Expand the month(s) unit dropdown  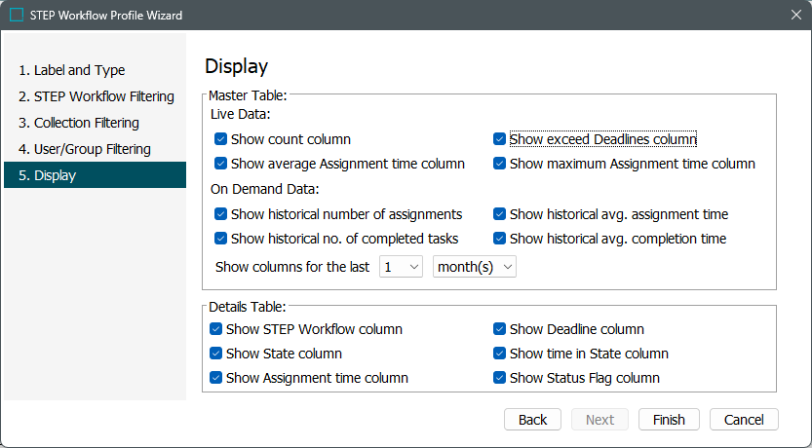pyautogui.click(x=475, y=267)
